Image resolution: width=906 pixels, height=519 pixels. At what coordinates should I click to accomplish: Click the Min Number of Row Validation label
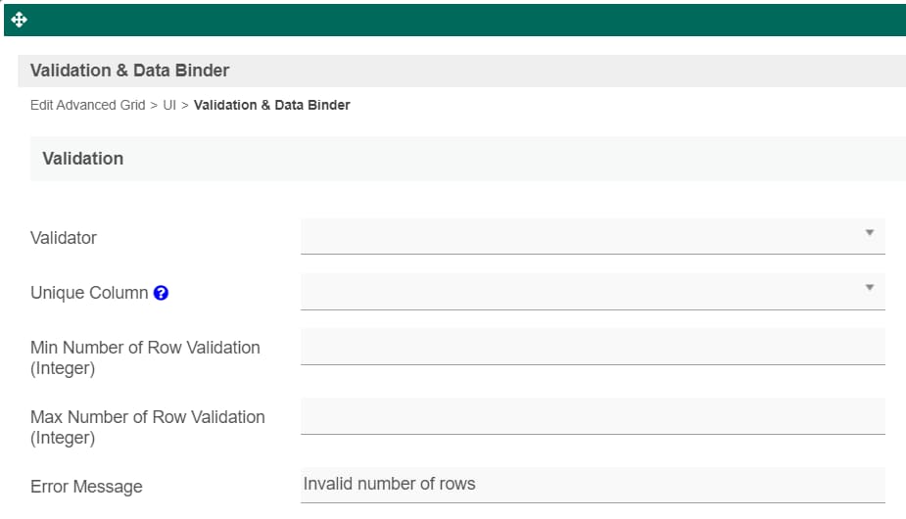[x=145, y=357]
